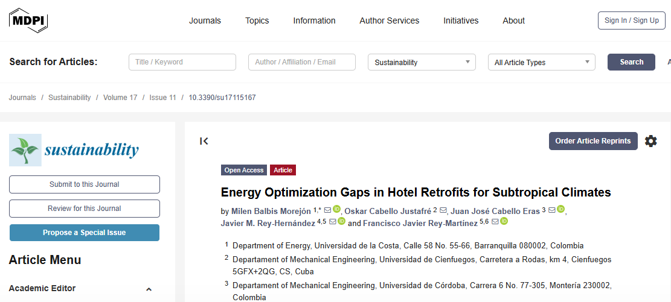Click the Title / Keyword search field
This screenshot has width=671, height=302.
[182, 62]
